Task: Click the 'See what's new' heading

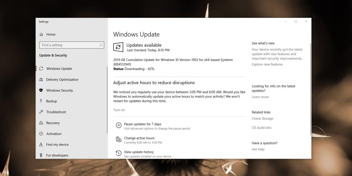Action: 263,43
